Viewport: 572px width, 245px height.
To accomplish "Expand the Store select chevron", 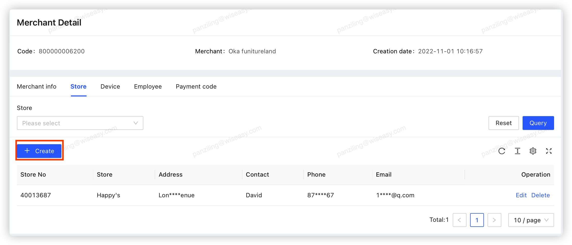I will (x=135, y=123).
